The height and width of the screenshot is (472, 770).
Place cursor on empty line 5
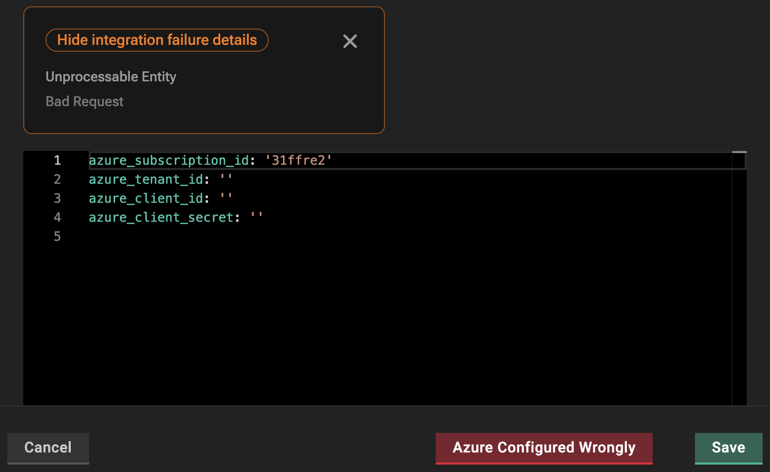point(211,237)
